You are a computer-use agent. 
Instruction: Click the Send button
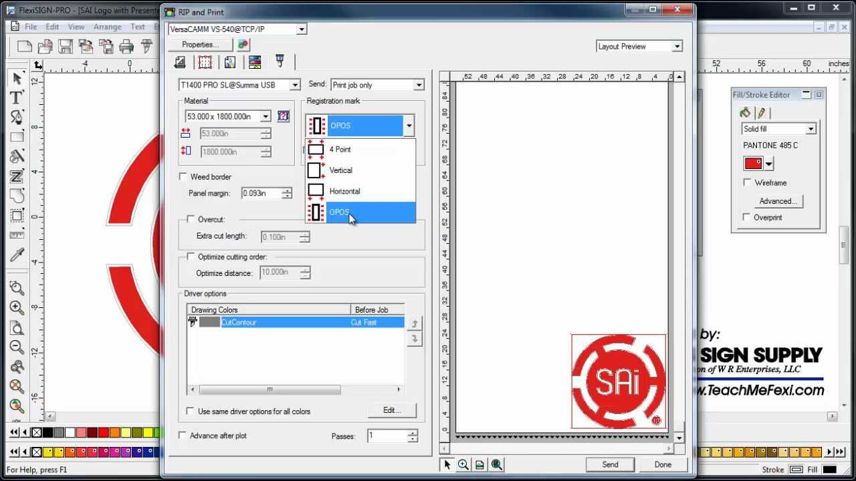point(610,464)
